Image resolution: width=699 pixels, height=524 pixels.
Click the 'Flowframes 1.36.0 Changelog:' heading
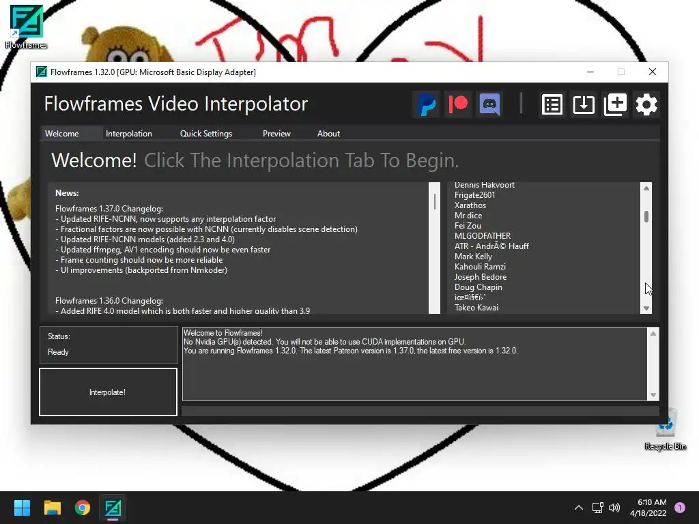click(x=109, y=301)
